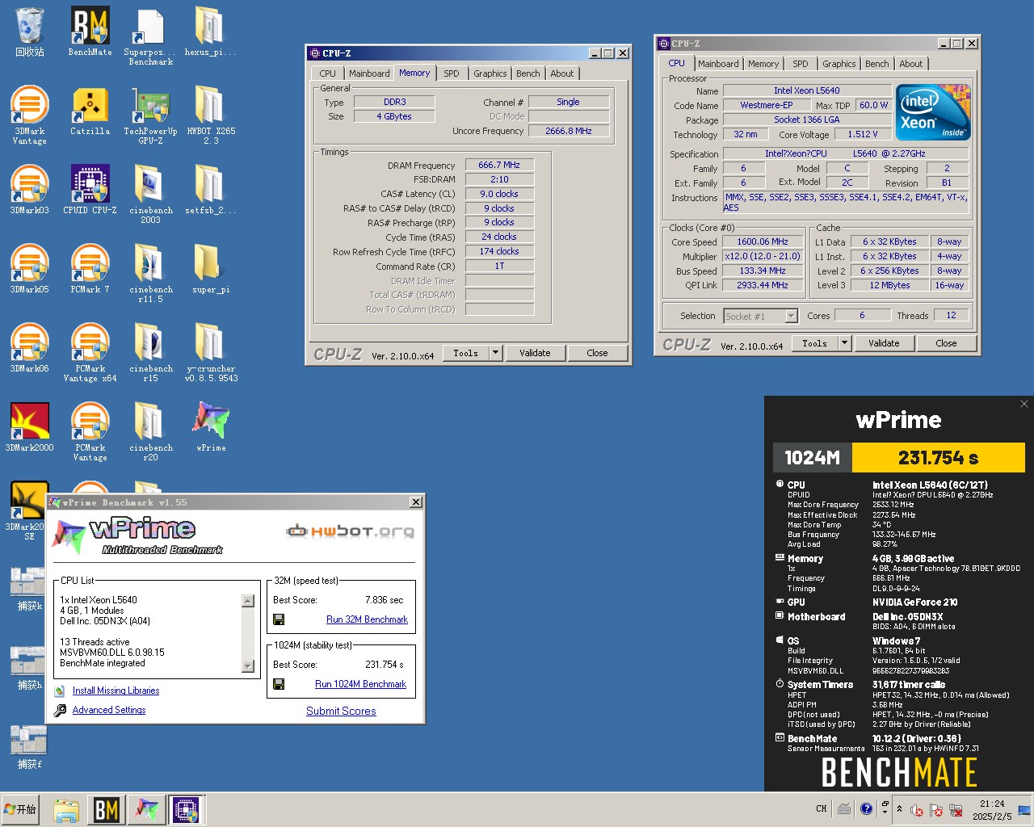
Task: Open cinebench r15 folder
Action: 150,353
